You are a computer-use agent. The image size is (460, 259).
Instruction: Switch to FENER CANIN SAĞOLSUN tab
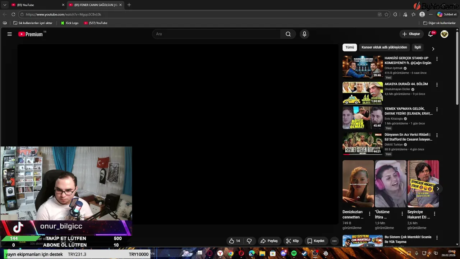point(95,5)
